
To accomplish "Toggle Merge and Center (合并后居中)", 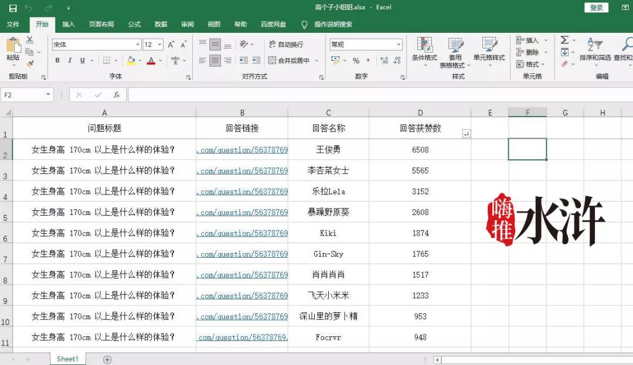I will pos(289,60).
